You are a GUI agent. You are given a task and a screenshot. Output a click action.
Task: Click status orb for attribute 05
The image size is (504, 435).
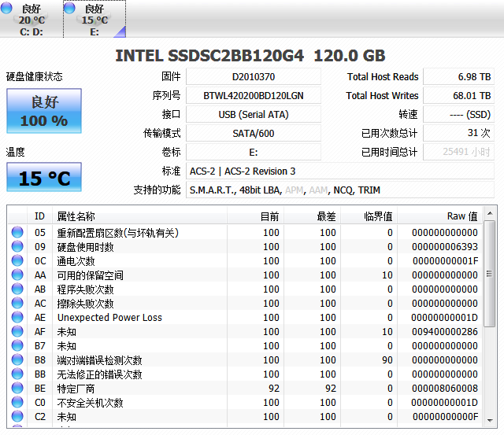(17, 232)
